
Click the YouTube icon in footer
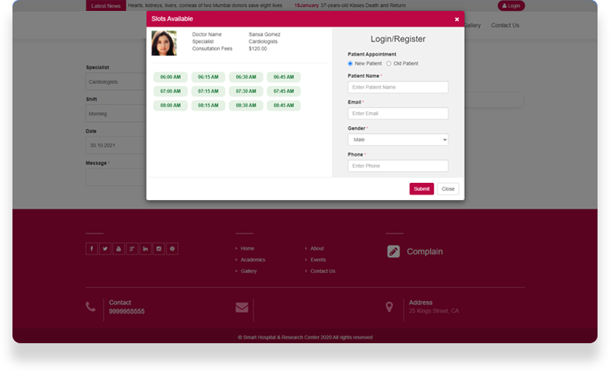118,249
